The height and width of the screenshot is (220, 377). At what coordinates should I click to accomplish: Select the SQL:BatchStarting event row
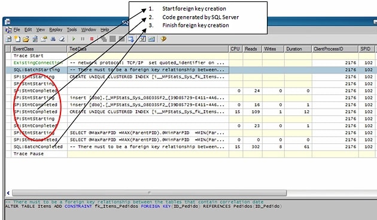click(190, 70)
